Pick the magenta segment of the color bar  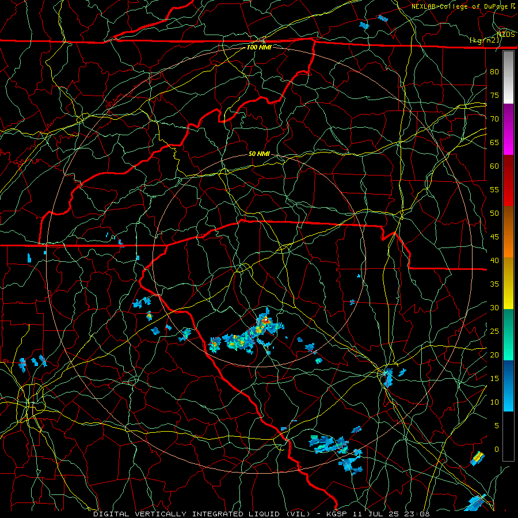[508, 129]
